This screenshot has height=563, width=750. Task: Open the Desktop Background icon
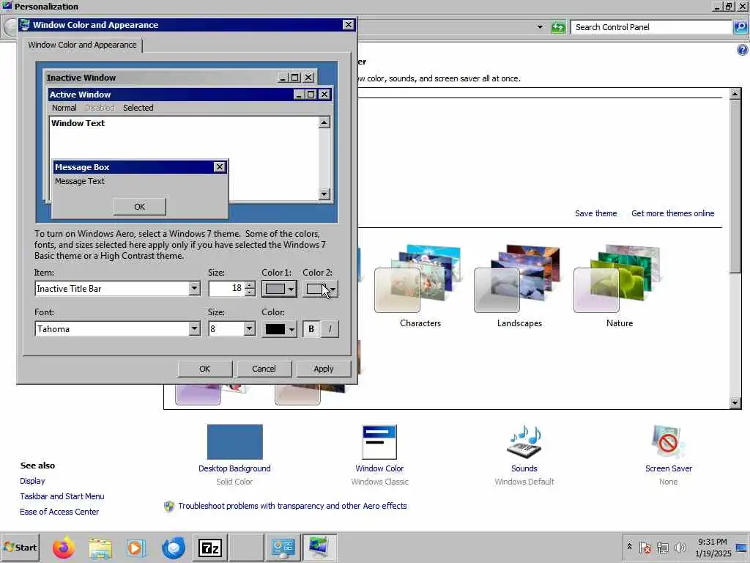click(x=234, y=441)
